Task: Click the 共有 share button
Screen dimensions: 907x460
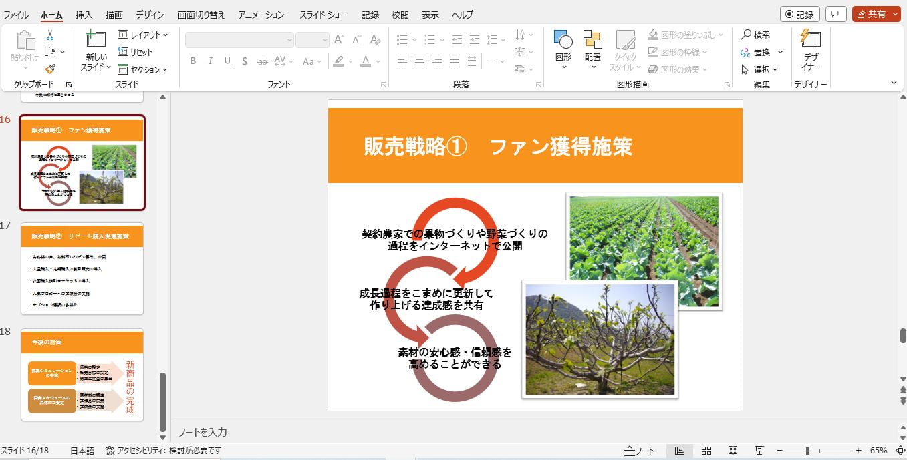Action: pyautogui.click(x=871, y=14)
